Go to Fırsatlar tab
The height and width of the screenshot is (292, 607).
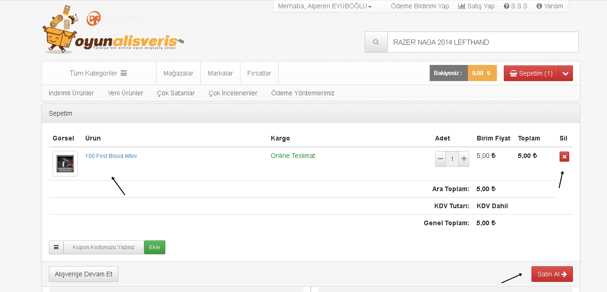[x=259, y=73]
